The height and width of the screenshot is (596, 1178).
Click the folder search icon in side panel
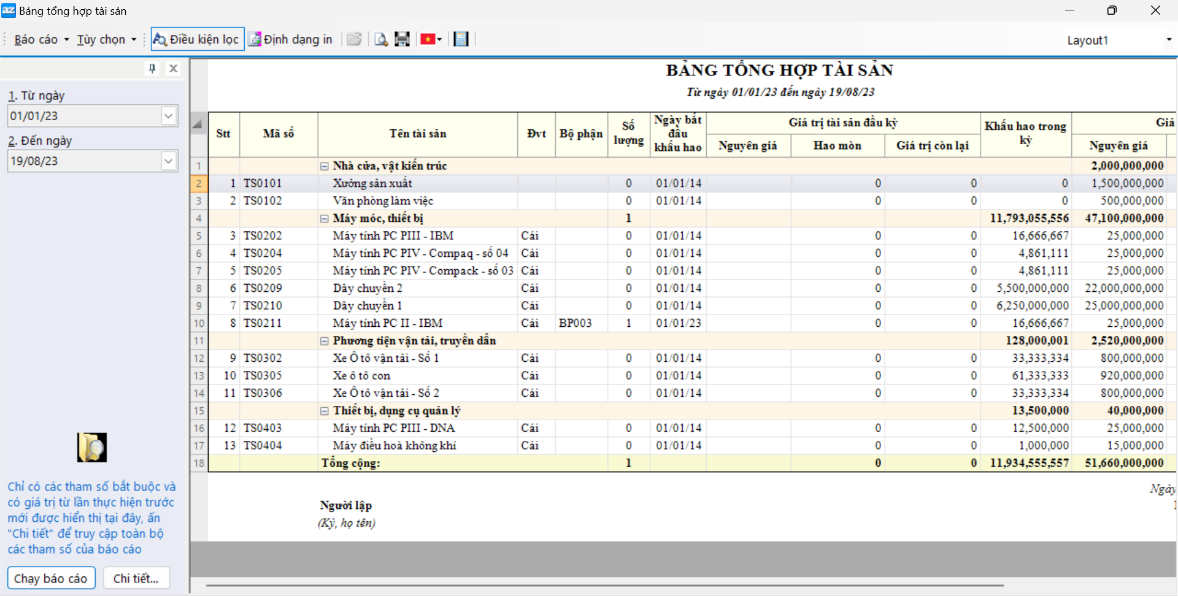coord(92,448)
